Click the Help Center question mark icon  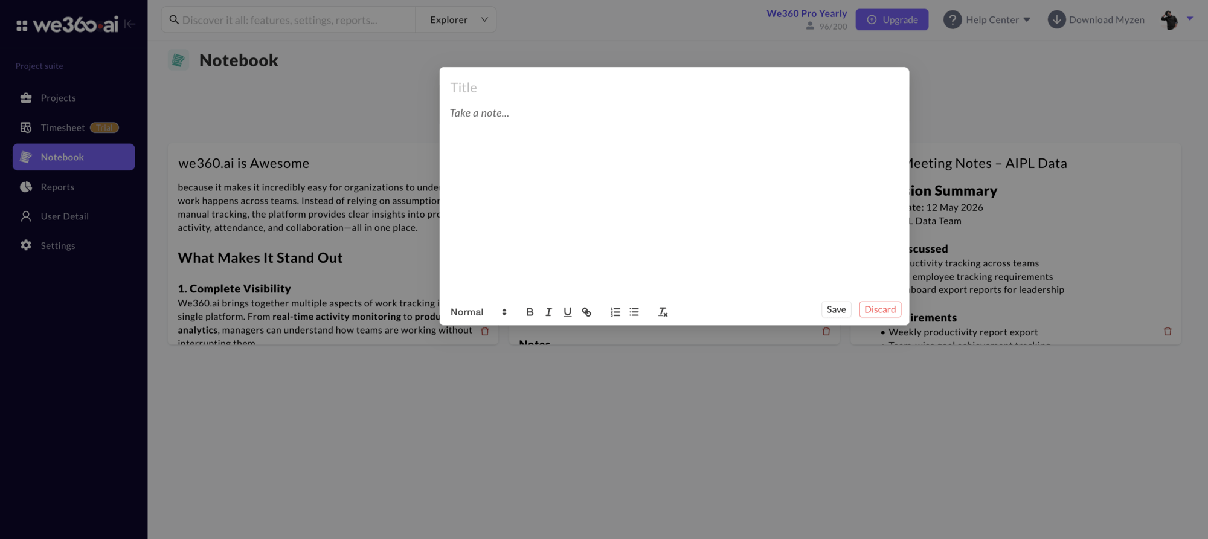953,20
